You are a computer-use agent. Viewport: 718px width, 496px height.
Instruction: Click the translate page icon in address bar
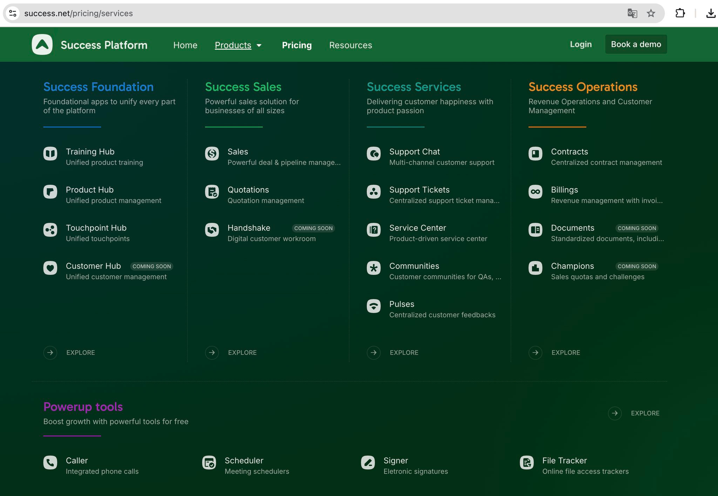632,13
